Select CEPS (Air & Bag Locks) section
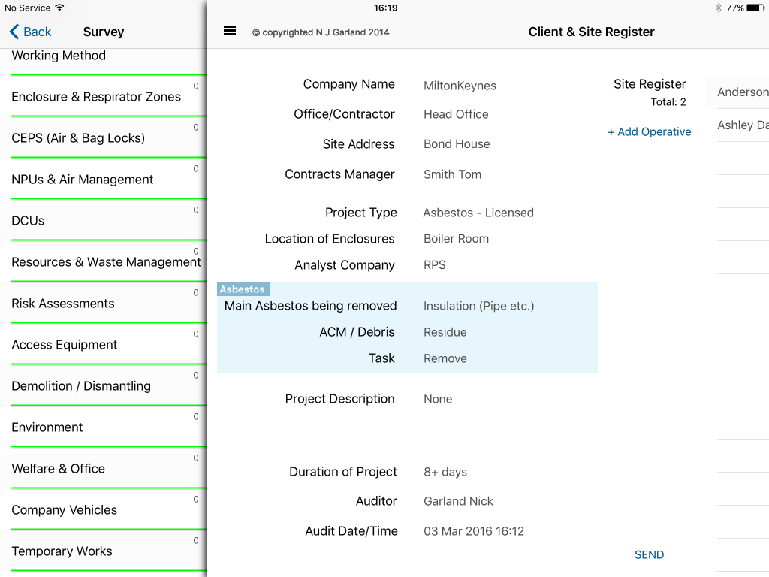This screenshot has height=577, width=769. (104, 138)
